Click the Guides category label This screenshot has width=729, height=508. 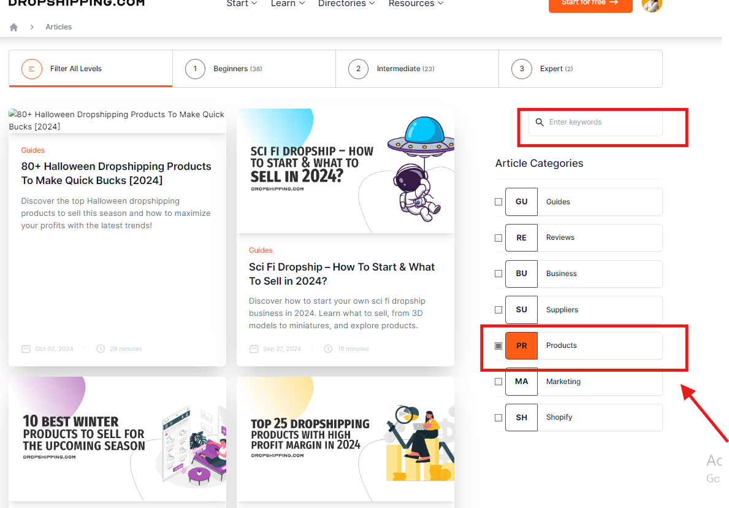click(x=558, y=202)
